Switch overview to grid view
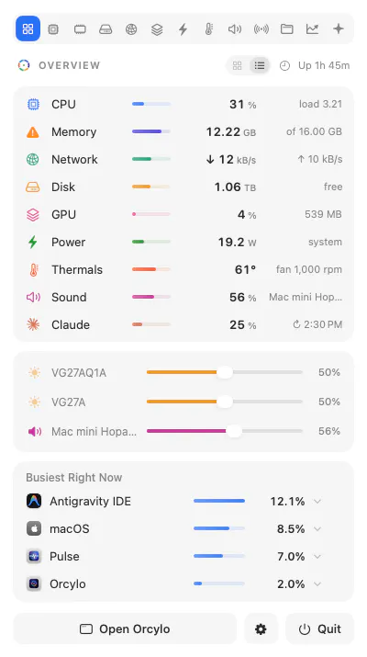This screenshot has height=657, width=367. (x=238, y=66)
